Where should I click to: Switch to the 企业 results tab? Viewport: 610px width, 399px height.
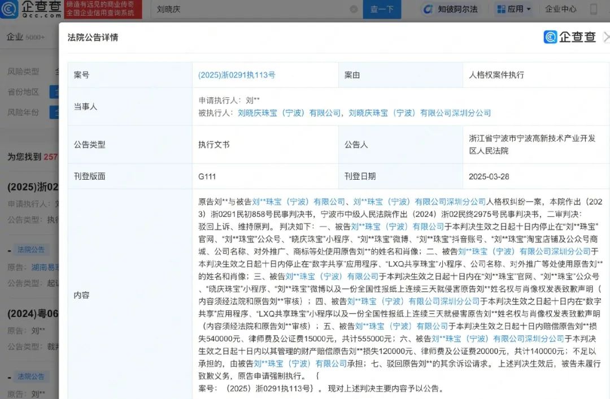[x=15, y=37]
